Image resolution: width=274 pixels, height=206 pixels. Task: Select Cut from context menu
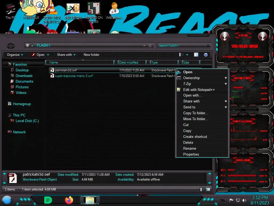point(202,125)
